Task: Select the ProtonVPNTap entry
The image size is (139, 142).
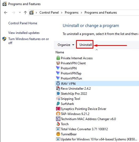Action: tap(71, 73)
